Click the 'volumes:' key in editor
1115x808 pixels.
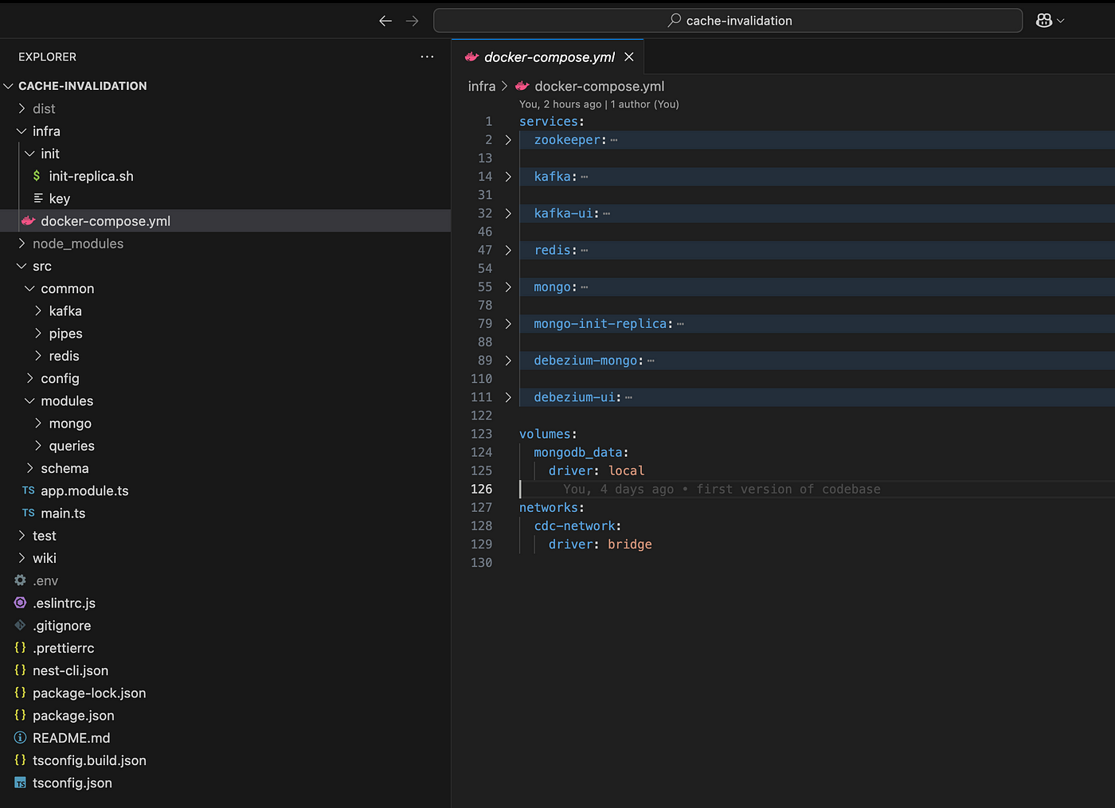pyautogui.click(x=548, y=434)
